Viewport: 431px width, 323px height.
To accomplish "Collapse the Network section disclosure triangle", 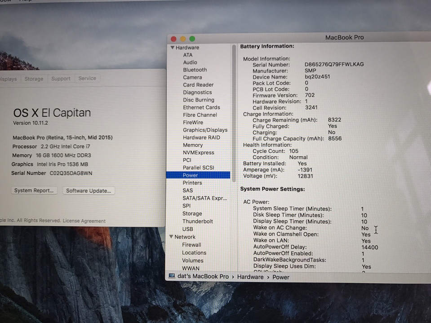I will pyautogui.click(x=171, y=236).
